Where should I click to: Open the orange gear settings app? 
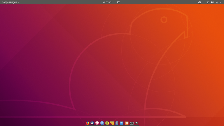click(x=127, y=123)
